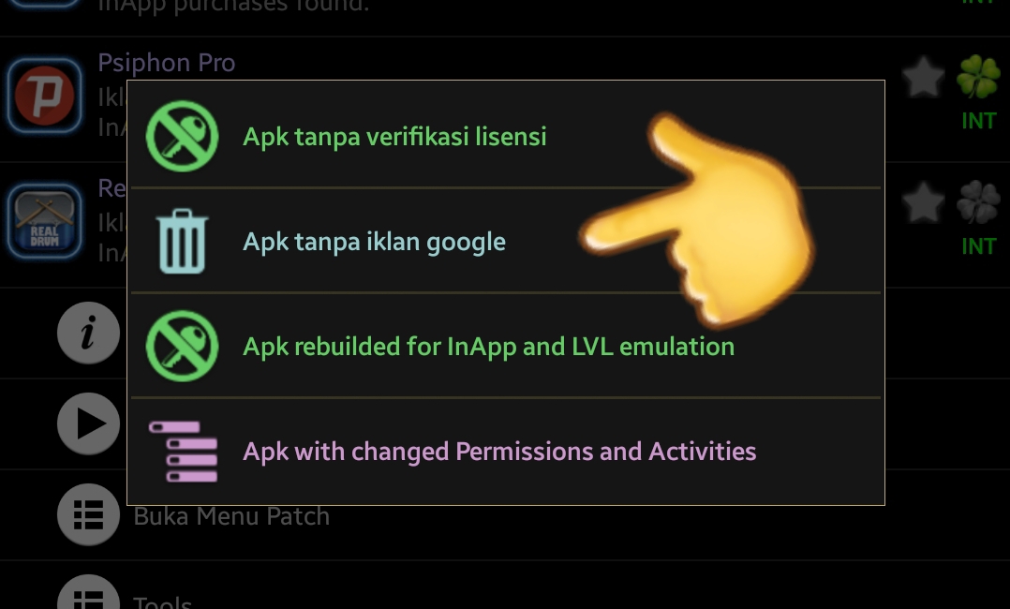Open the Real Drum app icon
The height and width of the screenshot is (609, 1010).
coord(44,221)
